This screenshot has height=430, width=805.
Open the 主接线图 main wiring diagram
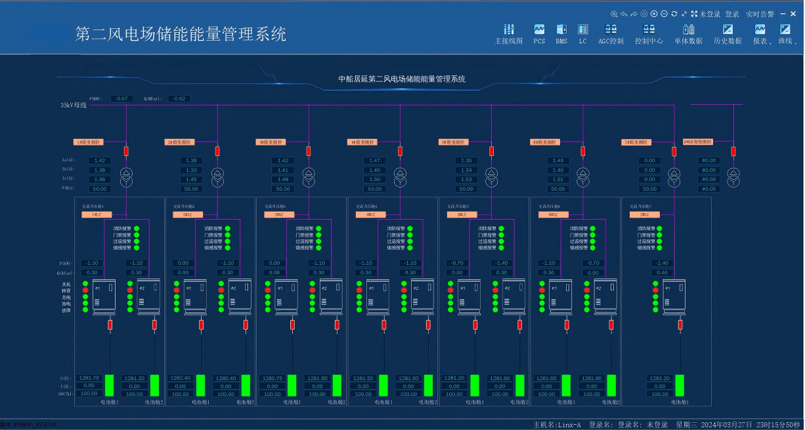pos(508,34)
